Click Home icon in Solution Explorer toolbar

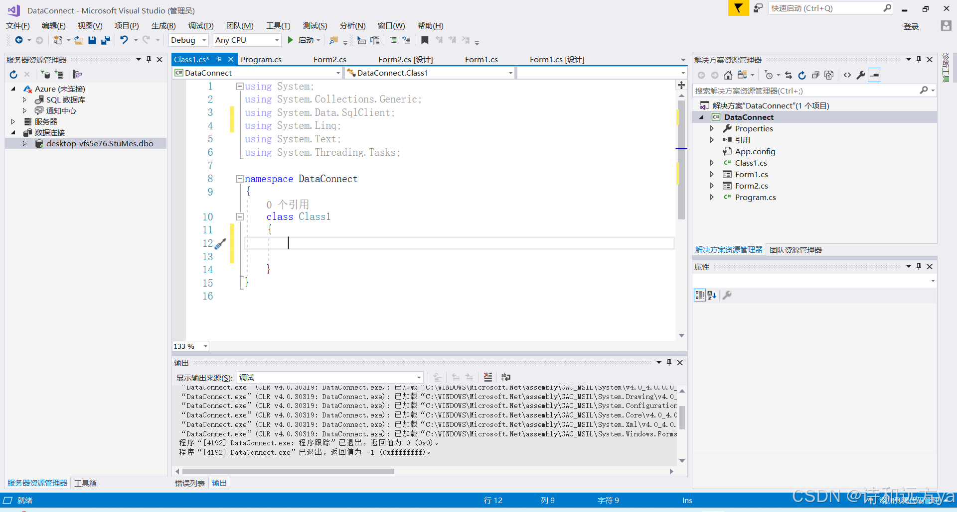coord(728,75)
